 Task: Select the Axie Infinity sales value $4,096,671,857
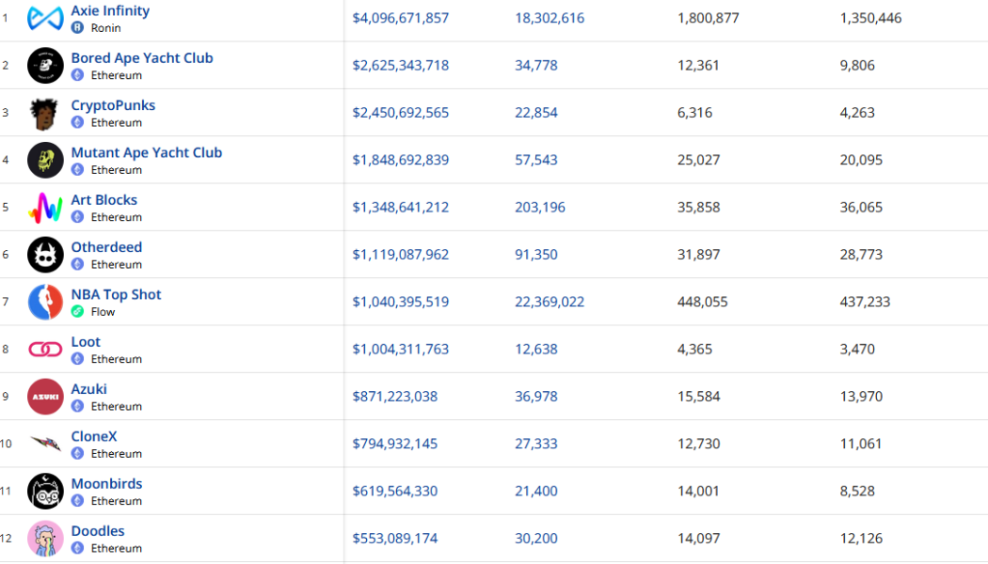400,18
